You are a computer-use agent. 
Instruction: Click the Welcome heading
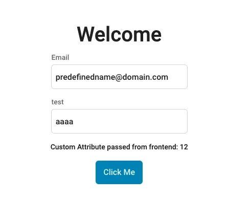pos(119,34)
